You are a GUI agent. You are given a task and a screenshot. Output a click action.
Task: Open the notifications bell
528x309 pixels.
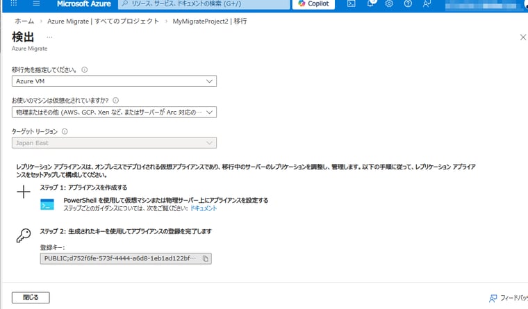click(x=371, y=3)
